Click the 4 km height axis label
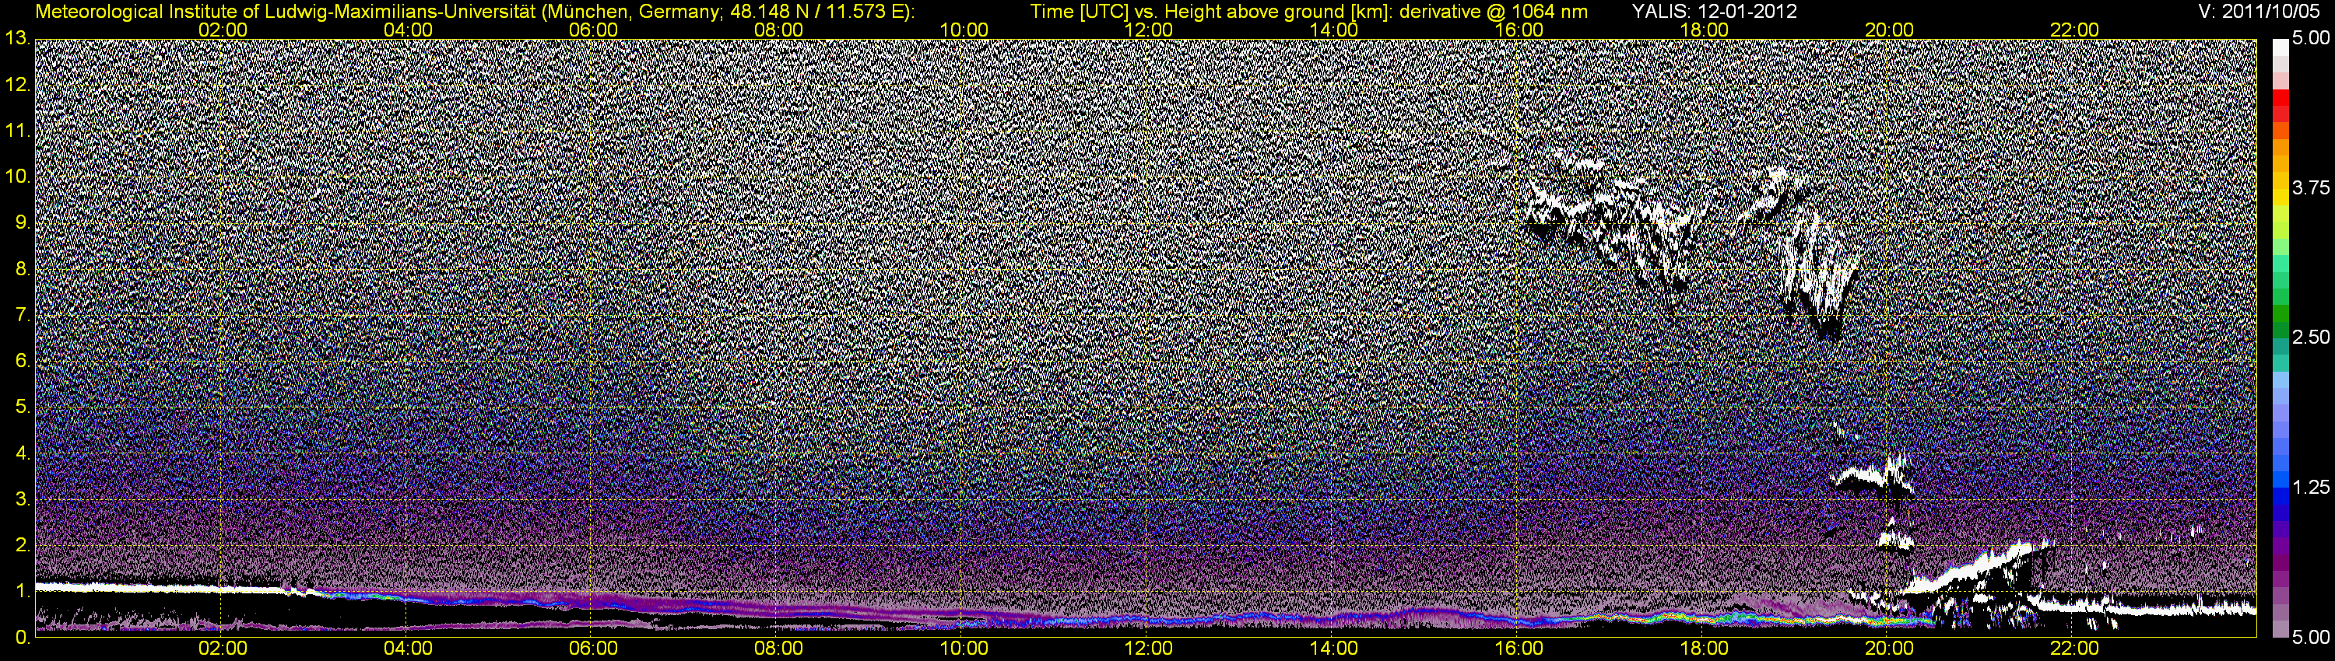Viewport: 2335px width, 661px height. tap(21, 453)
